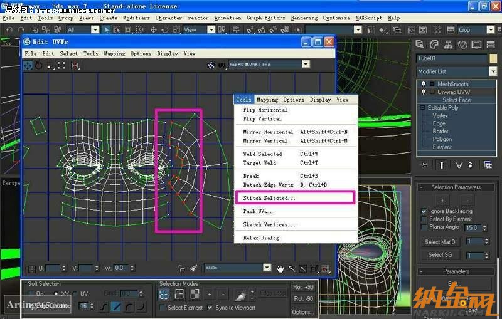
Task: Select Freeform Mode in Edit UVWs toolbar
Action: 61,66
